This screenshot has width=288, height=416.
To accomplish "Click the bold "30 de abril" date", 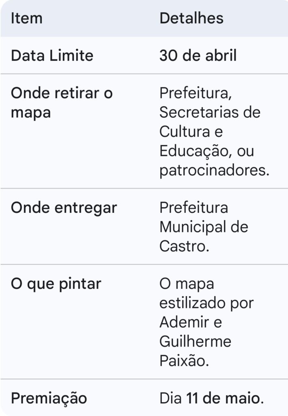I will point(198,56).
